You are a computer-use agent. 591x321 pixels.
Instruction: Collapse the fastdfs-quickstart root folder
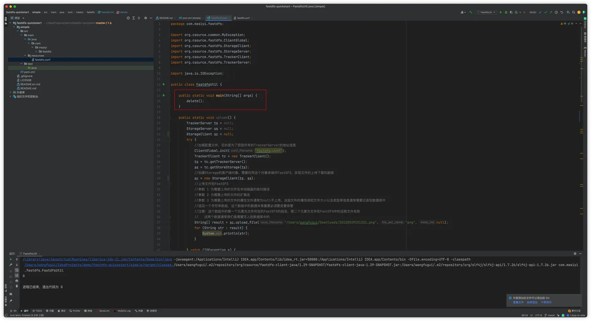[11, 23]
